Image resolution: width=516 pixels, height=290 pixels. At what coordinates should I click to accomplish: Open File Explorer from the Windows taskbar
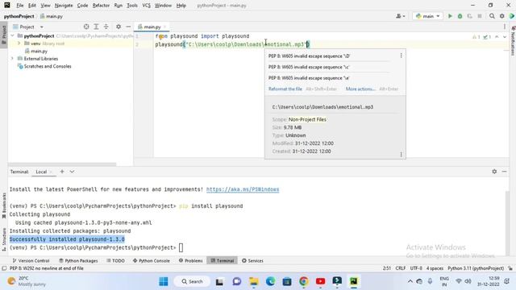point(254,281)
